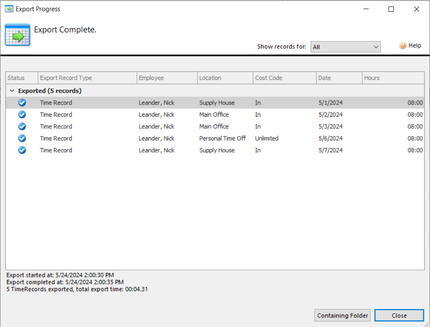Select the Personal Time Off record row

(x=222, y=139)
